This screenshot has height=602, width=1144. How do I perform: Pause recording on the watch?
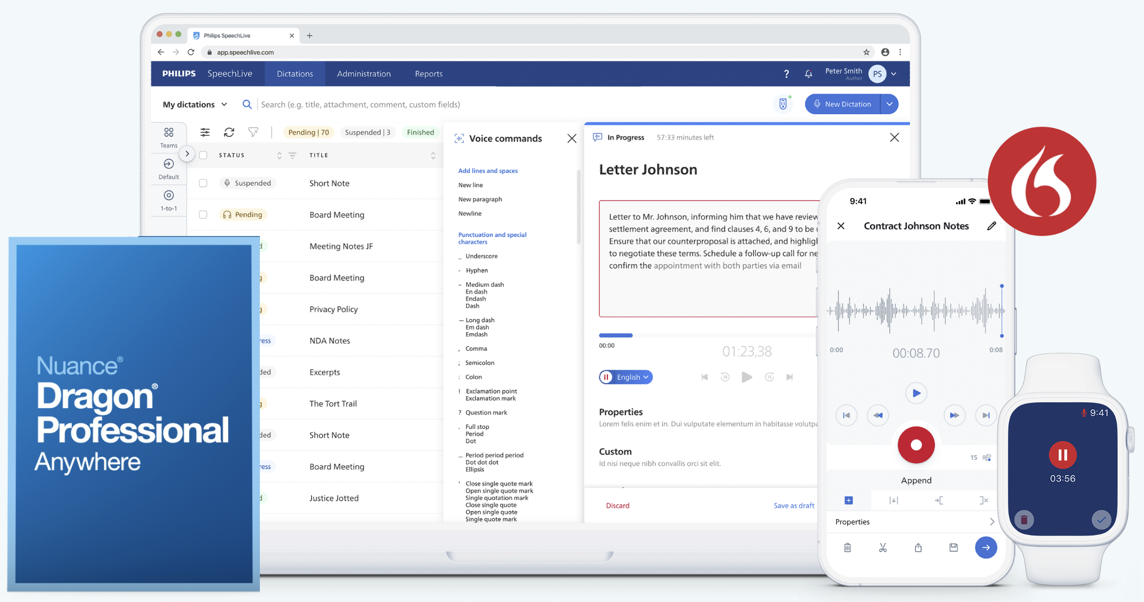pos(1062,455)
